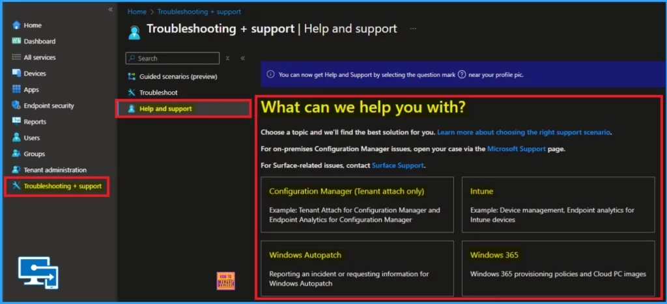Click the info icon in blue banner
This screenshot has width=667, height=304.
coord(270,74)
